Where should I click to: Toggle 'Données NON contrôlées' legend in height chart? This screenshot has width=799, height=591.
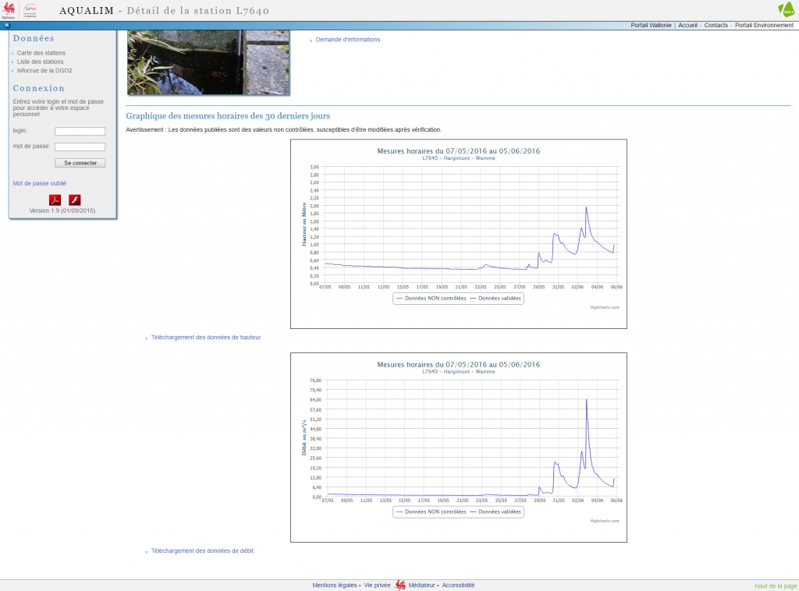(435, 298)
